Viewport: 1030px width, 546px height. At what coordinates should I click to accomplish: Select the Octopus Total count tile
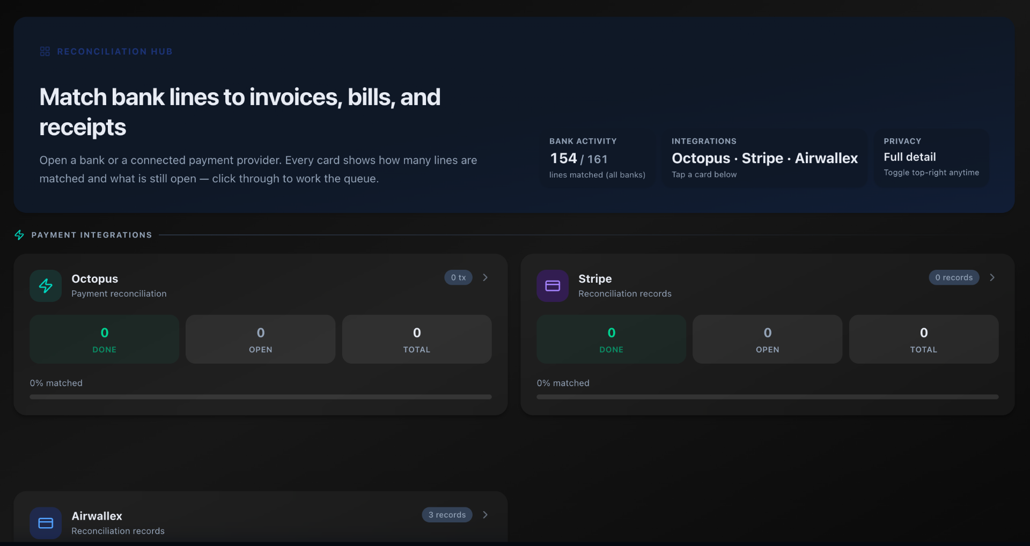point(417,340)
